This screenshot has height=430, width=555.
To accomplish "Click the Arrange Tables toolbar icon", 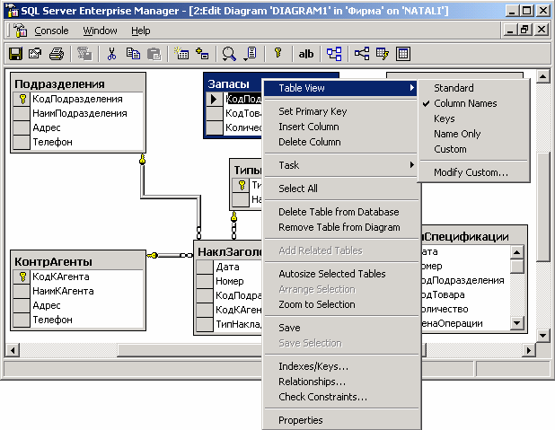I will (x=334, y=54).
